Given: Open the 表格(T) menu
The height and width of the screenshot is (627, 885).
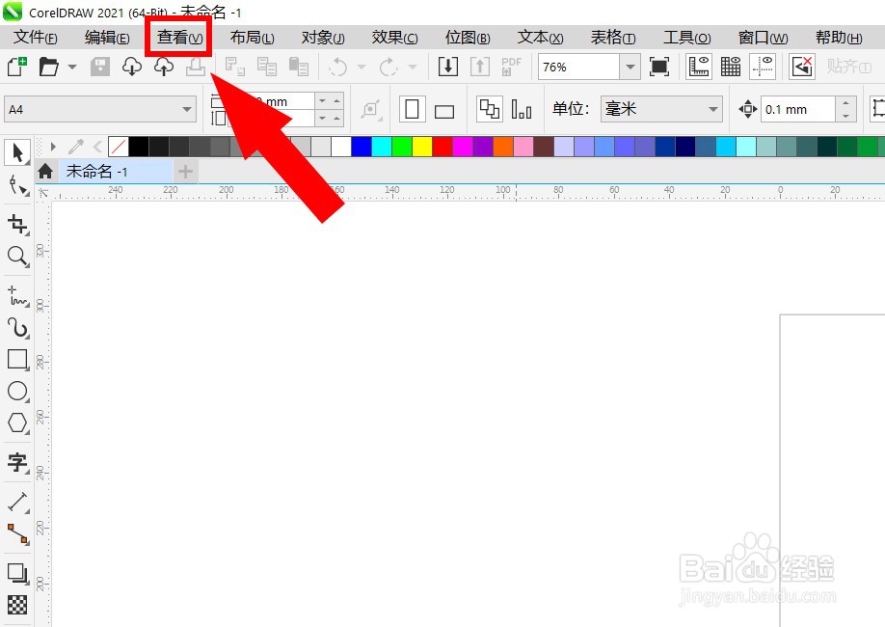Looking at the screenshot, I should click(613, 38).
